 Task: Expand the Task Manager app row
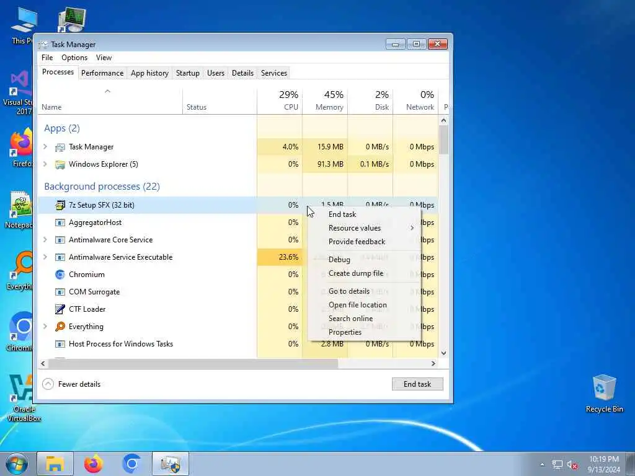point(45,146)
